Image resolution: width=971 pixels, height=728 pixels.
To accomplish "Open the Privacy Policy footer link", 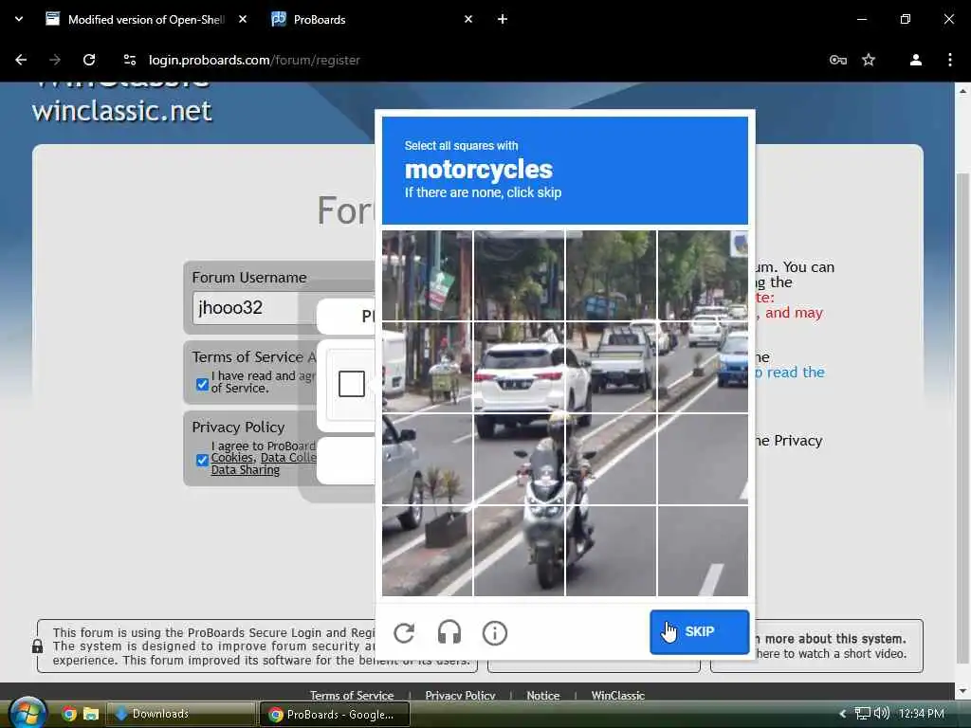I will 460,695.
